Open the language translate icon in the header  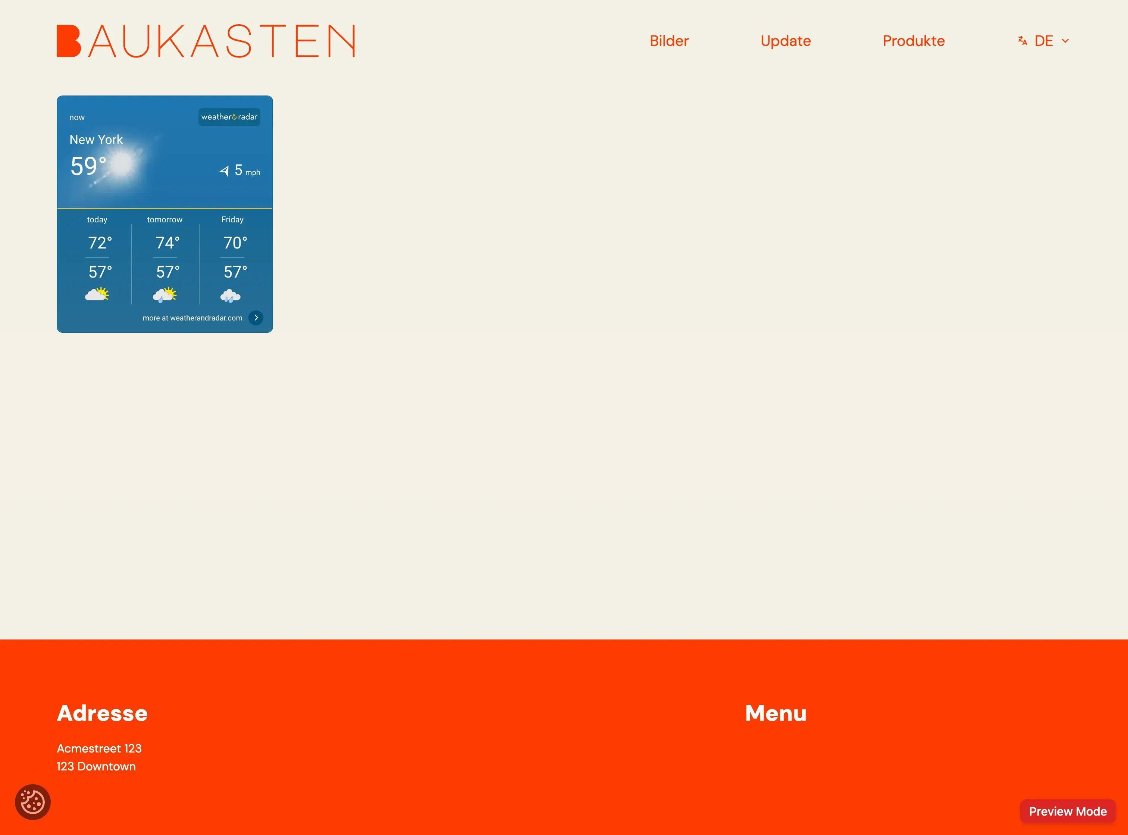1022,40
